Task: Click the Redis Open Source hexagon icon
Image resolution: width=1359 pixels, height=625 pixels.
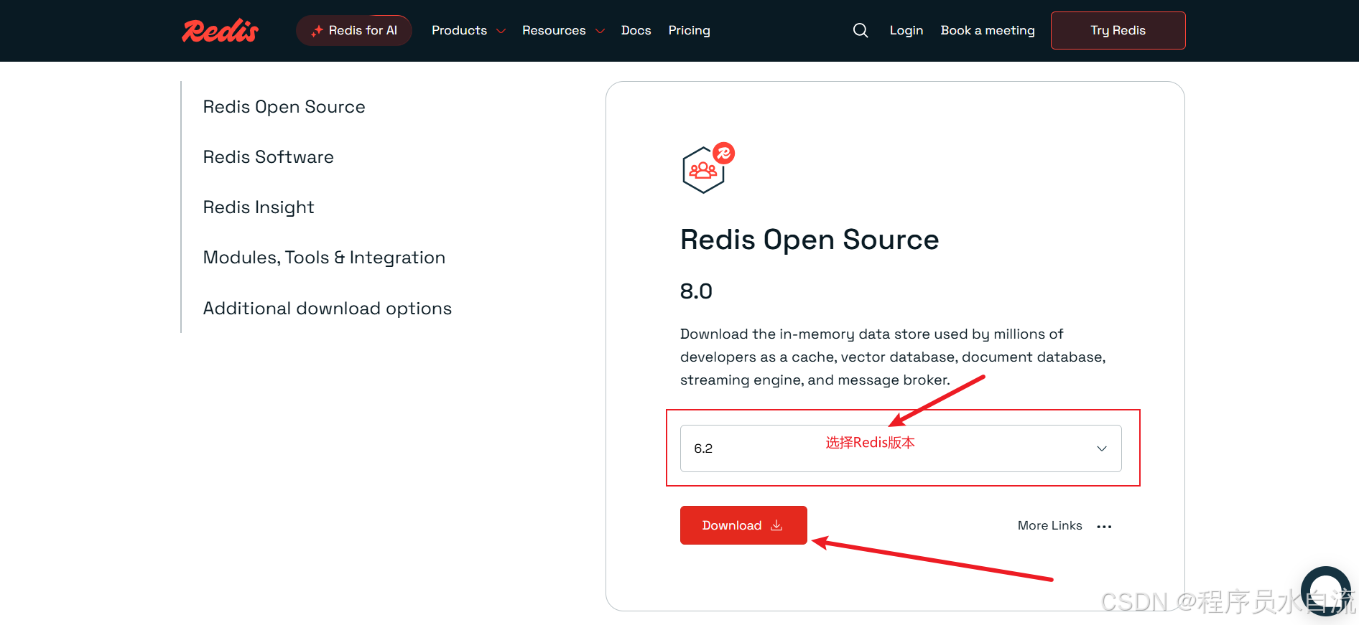Action: tap(708, 168)
